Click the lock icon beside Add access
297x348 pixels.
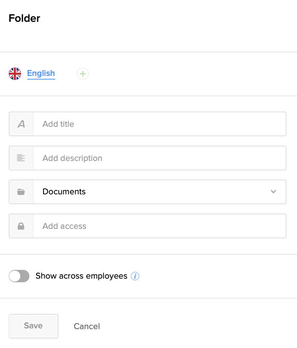[x=21, y=226]
